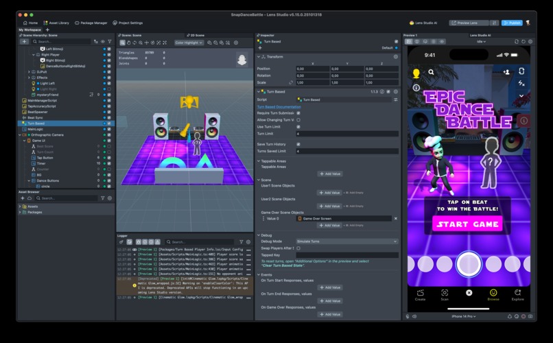Open the Scene Hierarchy filter
This screenshot has width=553, height=343.
click(110, 42)
